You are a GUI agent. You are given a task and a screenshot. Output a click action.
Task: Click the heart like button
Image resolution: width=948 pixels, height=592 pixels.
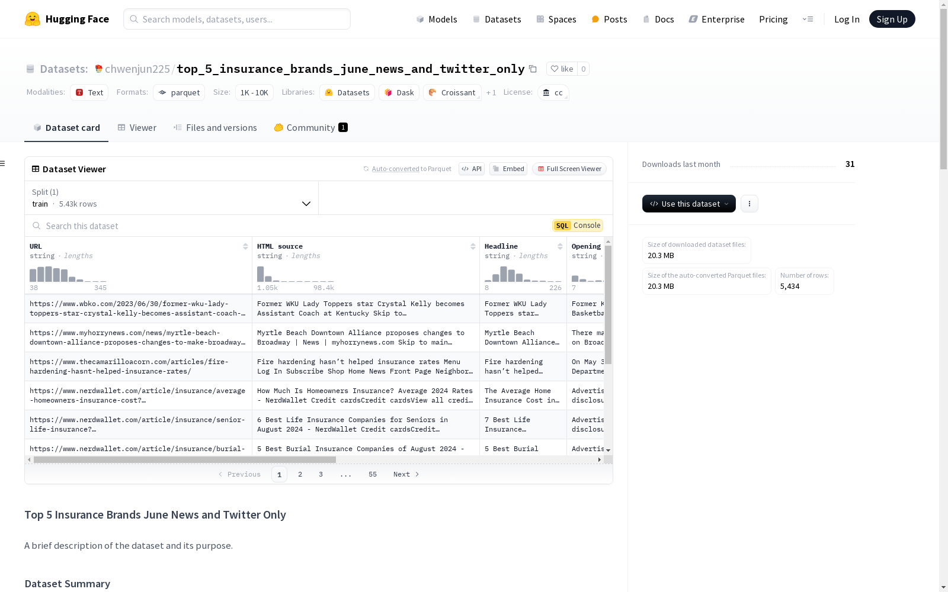562,69
